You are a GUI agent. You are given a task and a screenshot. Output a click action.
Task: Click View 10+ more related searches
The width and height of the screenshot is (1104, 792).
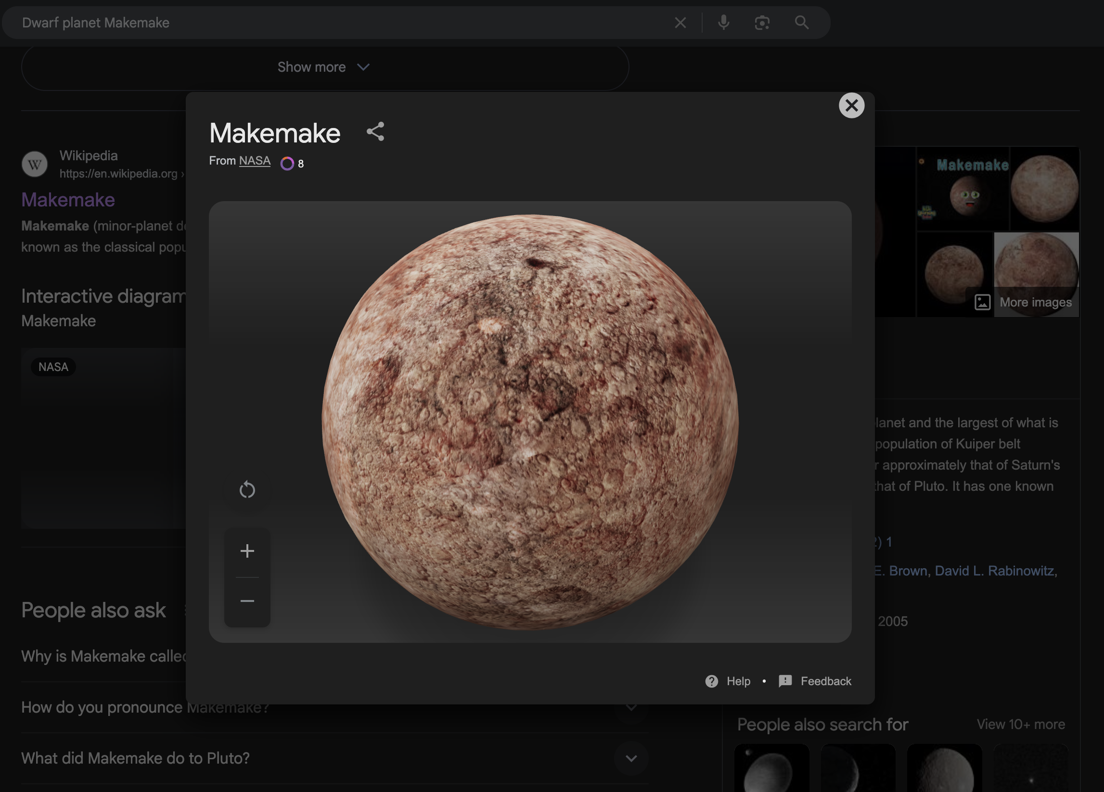point(1020,724)
